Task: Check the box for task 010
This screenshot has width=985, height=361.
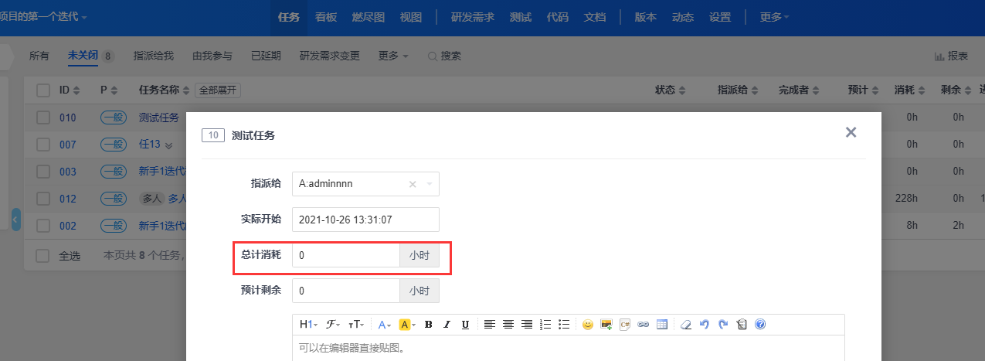Action: (43, 117)
